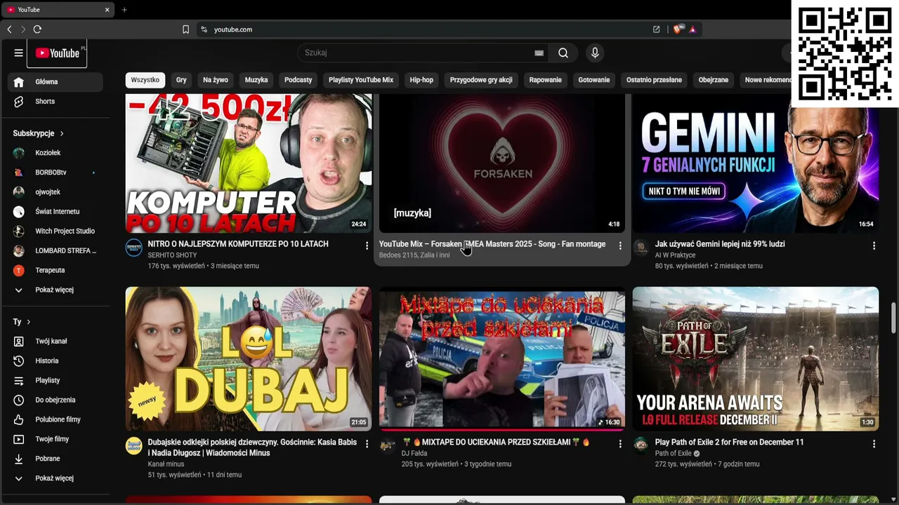This screenshot has width=899, height=505.
Task: Open title MIXTAPE DO UCIEKANIA PRZED SZKIEŁAMI
Action: (496, 443)
